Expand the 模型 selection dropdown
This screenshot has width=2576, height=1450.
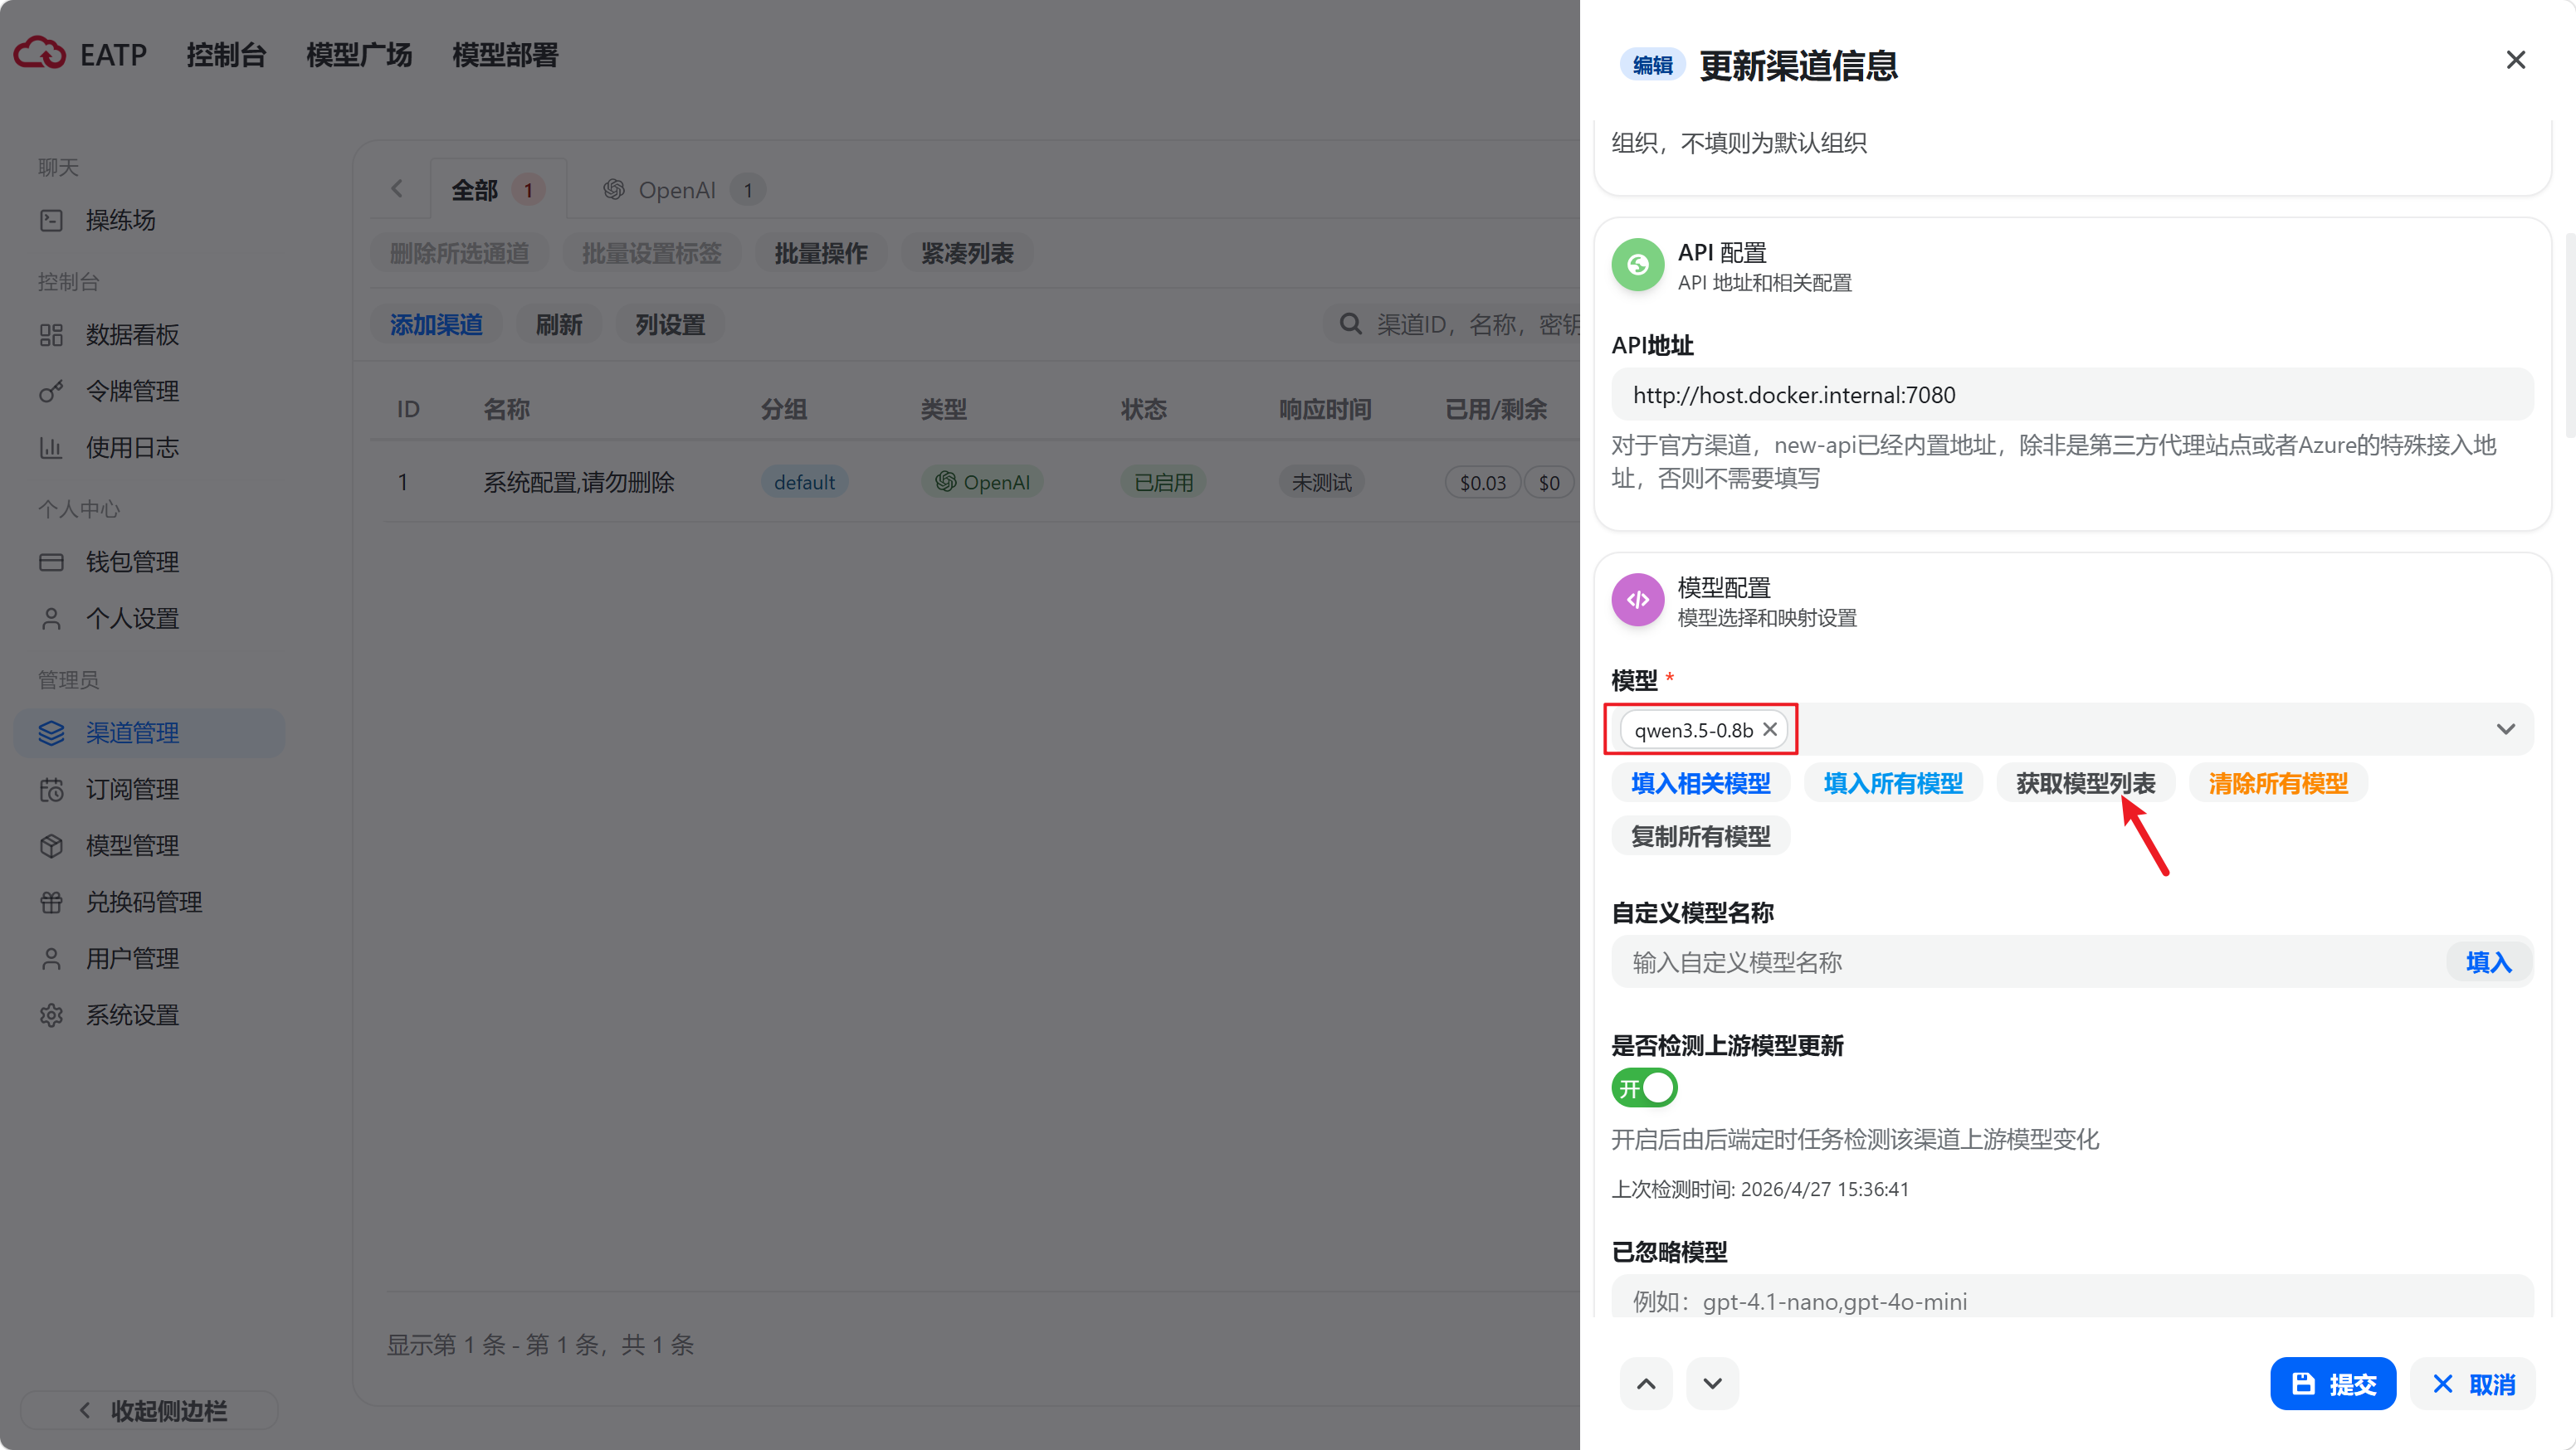[x=2505, y=729]
